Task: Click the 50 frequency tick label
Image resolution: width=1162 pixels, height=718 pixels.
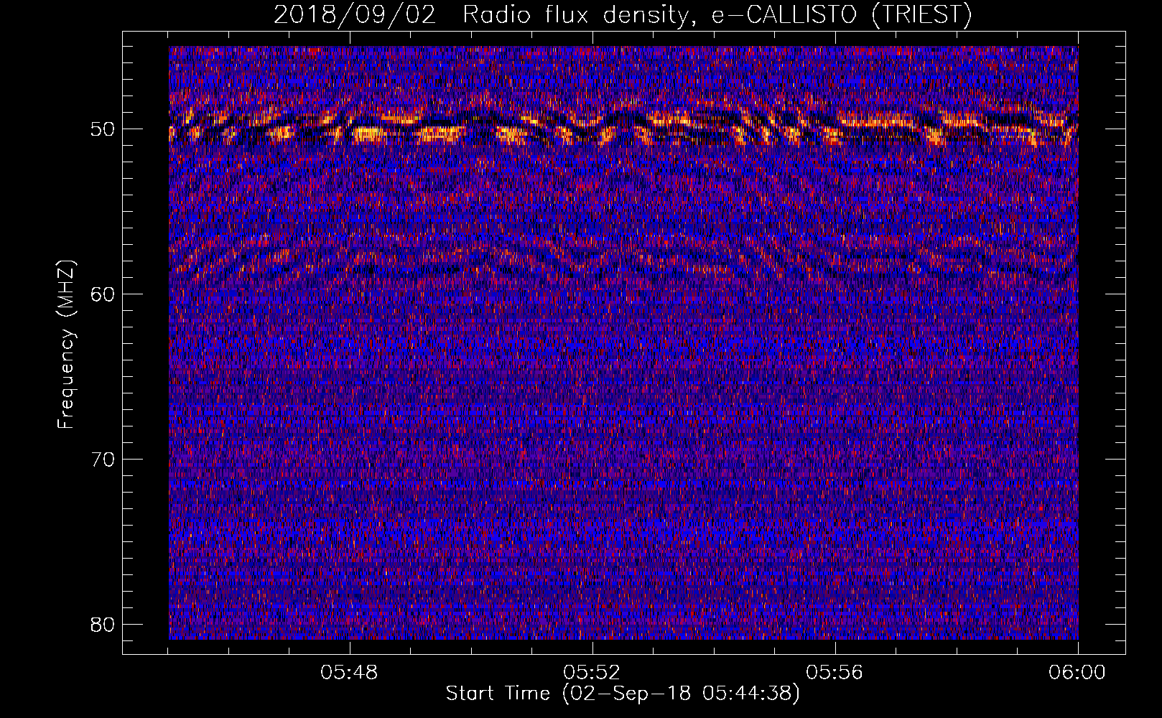Action: click(103, 130)
